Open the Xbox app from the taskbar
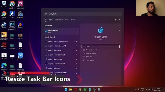This screenshot has height=92, width=165. point(85,89)
